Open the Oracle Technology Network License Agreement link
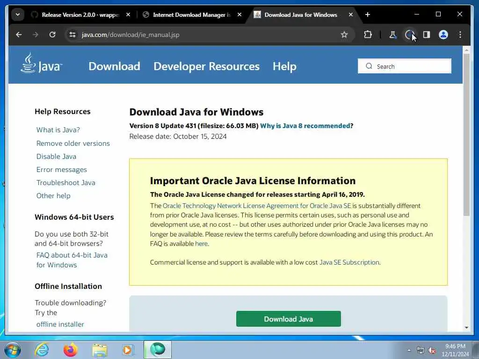The width and height of the screenshot is (479, 359). tap(257, 206)
